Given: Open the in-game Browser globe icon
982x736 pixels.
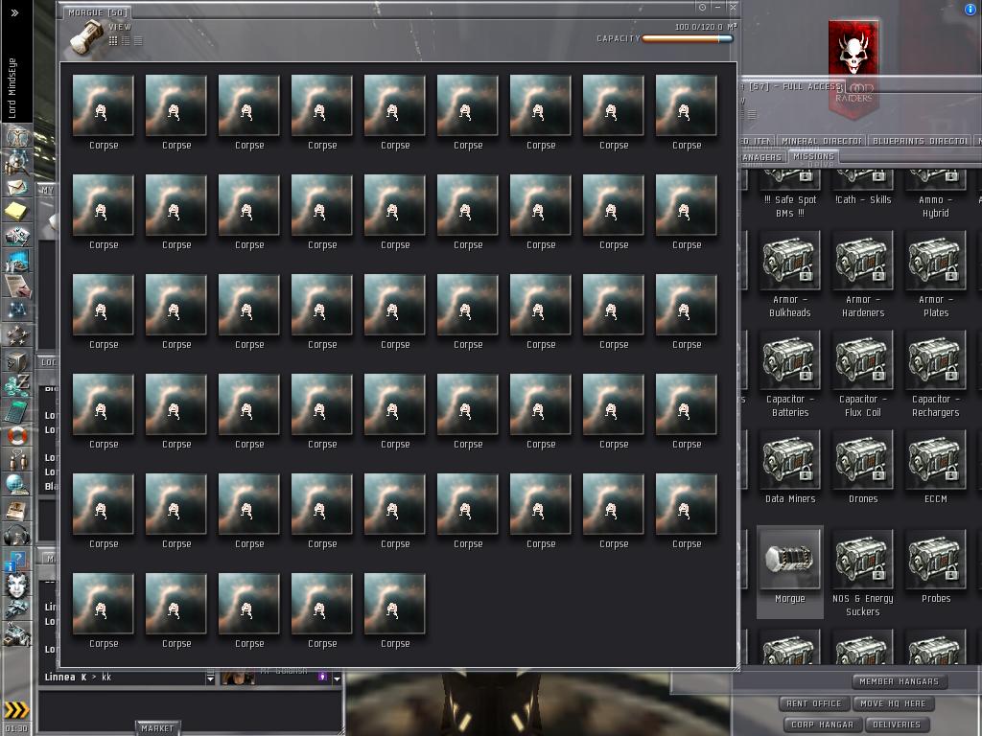Looking at the screenshot, I should [17, 484].
